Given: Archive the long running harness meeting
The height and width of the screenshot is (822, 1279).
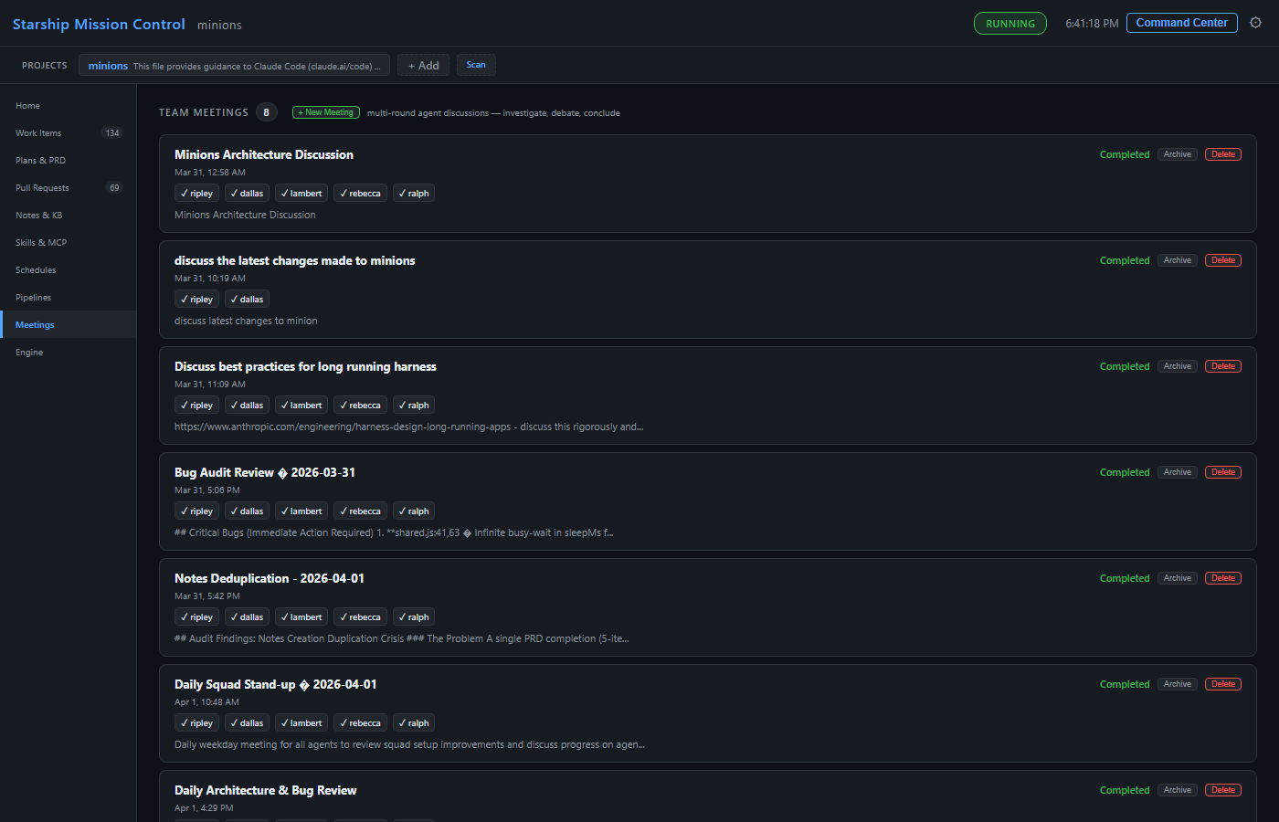Looking at the screenshot, I should click(x=1178, y=366).
